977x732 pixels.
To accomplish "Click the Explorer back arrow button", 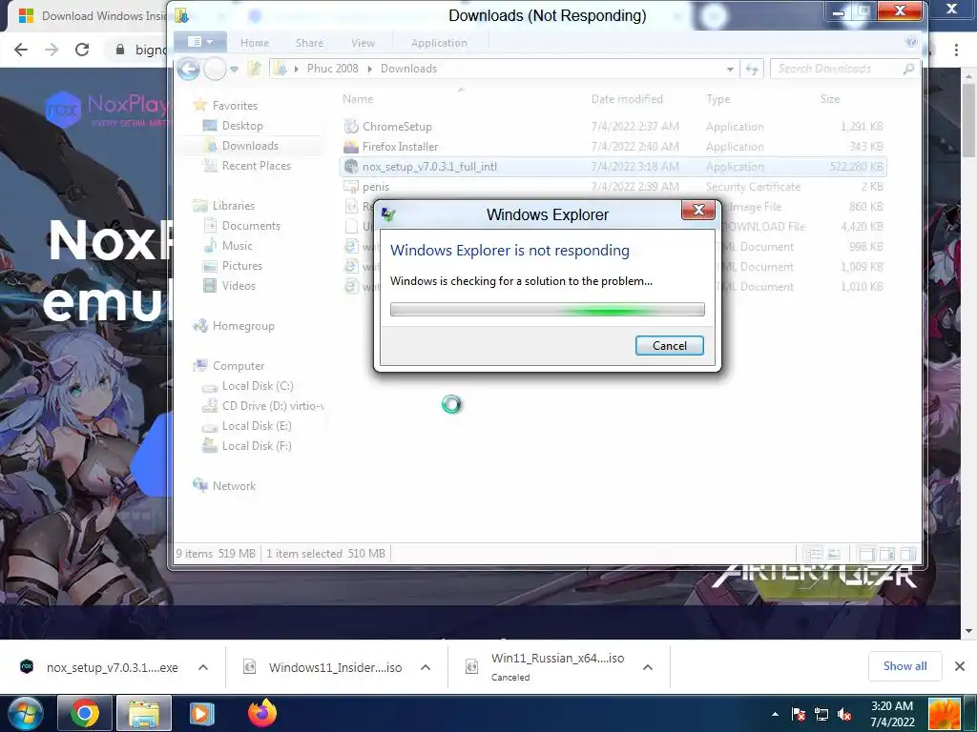I will tap(188, 69).
